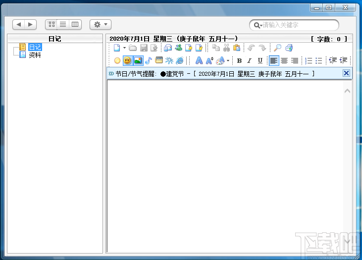Apply numbered list formatting
Viewport: 362px width, 260px height.
(309, 61)
